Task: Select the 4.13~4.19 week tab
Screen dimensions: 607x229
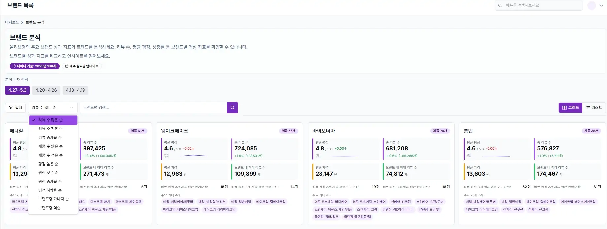Action: click(75, 90)
